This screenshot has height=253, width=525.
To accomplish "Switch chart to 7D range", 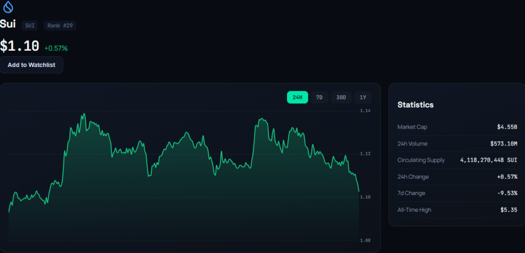I will click(319, 97).
